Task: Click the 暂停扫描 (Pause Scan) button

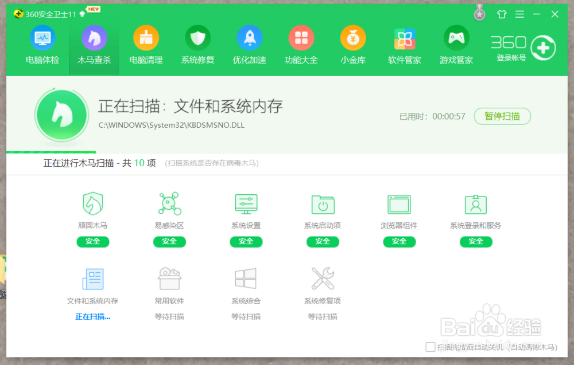Action: pyautogui.click(x=502, y=116)
